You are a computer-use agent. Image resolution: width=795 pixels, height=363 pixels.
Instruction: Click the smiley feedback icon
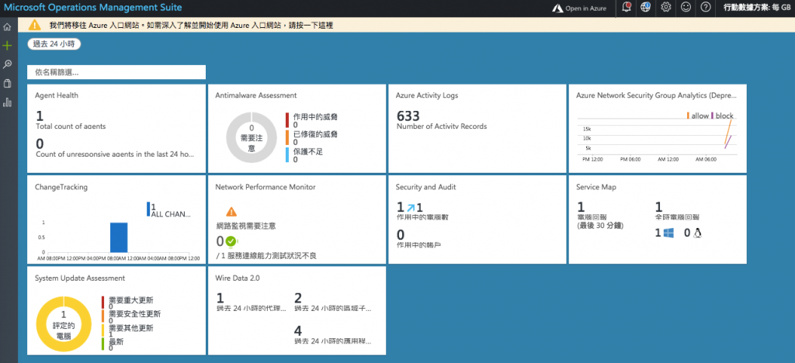[686, 8]
